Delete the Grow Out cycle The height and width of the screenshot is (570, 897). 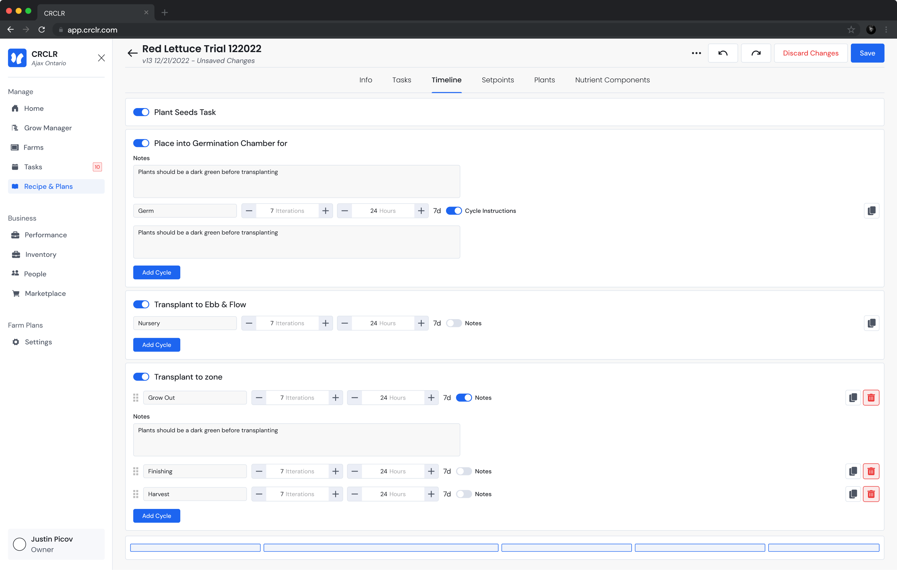871,398
